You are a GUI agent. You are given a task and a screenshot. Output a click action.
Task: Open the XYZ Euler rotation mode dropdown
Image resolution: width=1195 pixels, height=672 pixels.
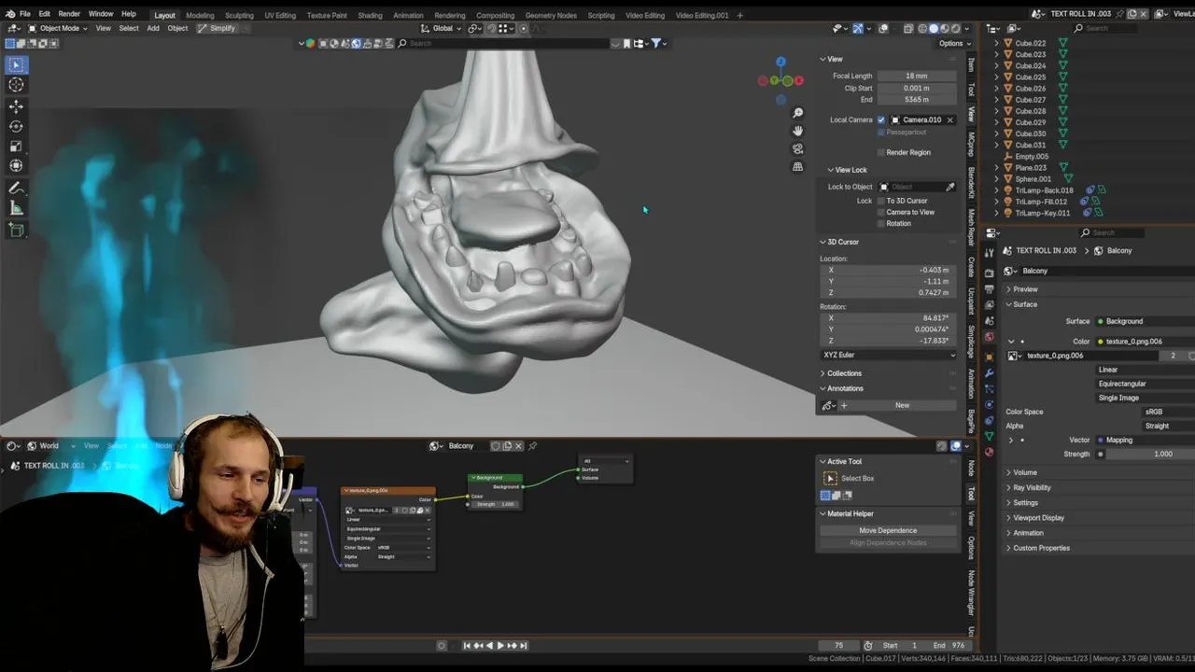[x=889, y=355]
